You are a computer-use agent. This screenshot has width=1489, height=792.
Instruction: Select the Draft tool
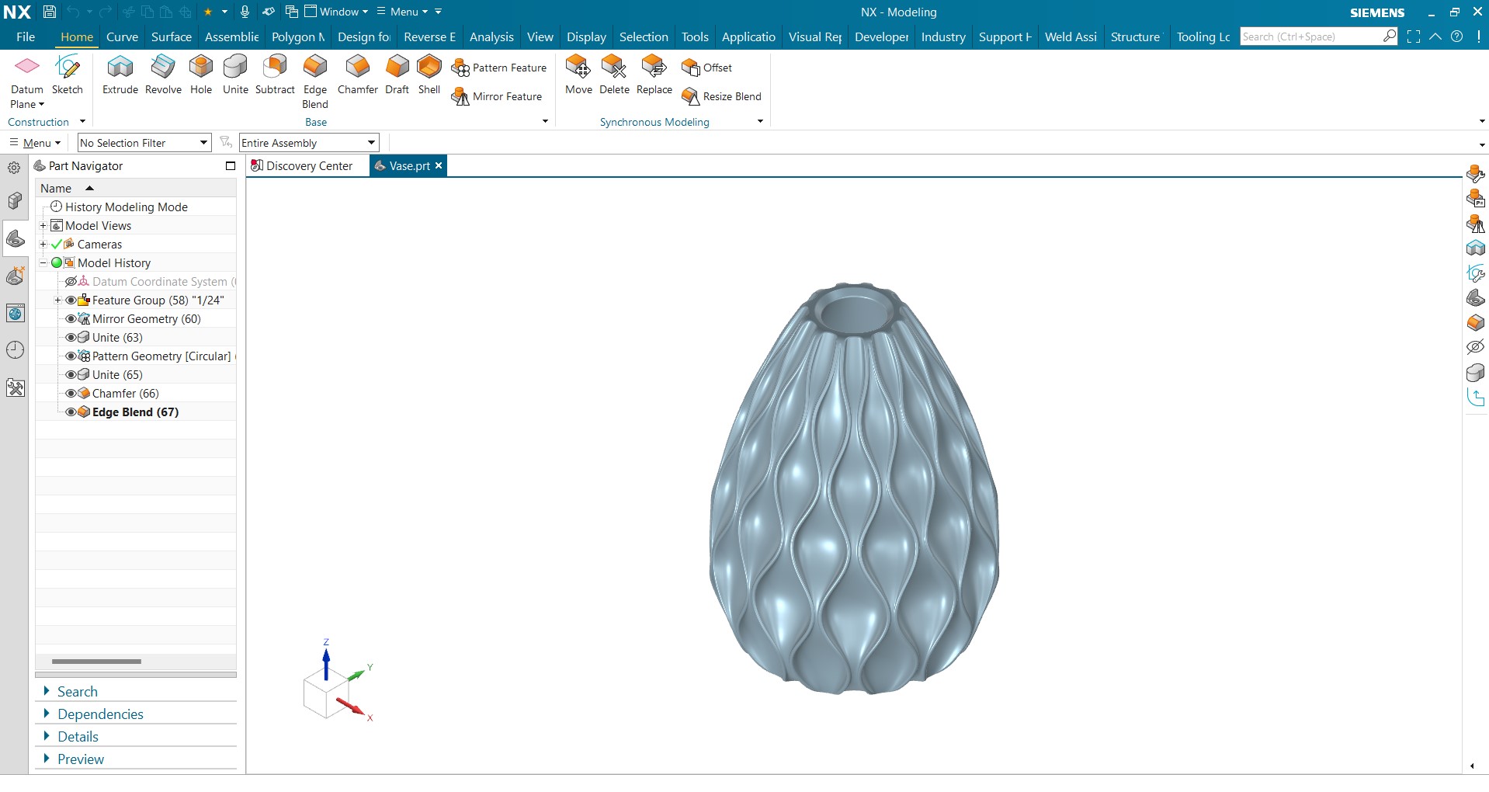coord(397,75)
